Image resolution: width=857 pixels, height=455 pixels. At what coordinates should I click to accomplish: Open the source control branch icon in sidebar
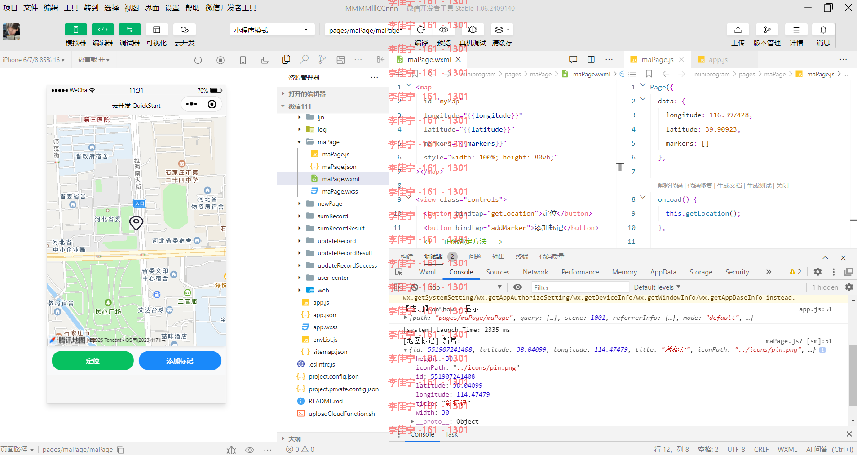[322, 59]
